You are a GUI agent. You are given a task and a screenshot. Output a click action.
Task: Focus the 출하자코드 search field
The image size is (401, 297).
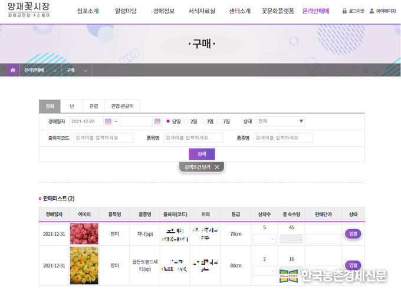point(103,138)
